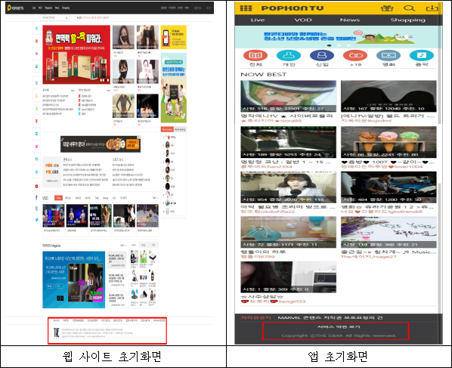Select the 전체 category icon in the app
Viewport: 452px width, 368px height.
[x=255, y=55]
